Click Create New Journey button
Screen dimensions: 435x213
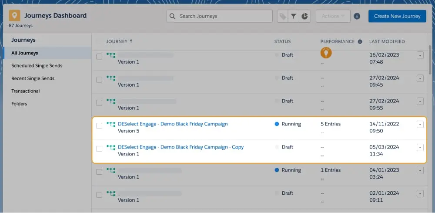click(x=397, y=16)
